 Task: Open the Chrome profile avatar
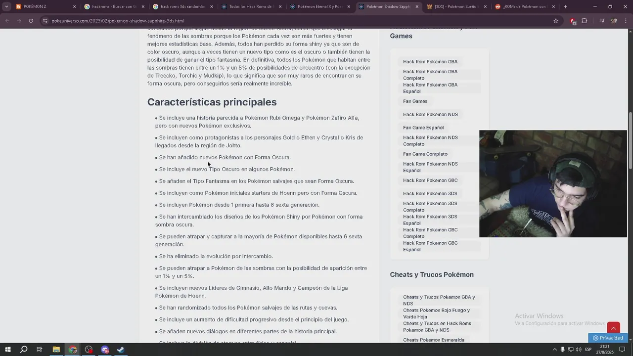[614, 21]
